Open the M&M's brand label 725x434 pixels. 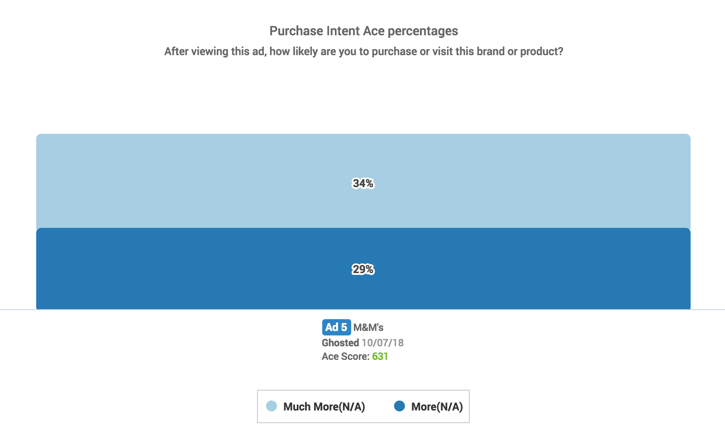[x=368, y=327]
